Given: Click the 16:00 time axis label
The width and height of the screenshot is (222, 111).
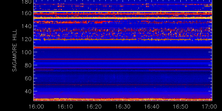Looking at the screenshot, I should [x=36, y=107].
